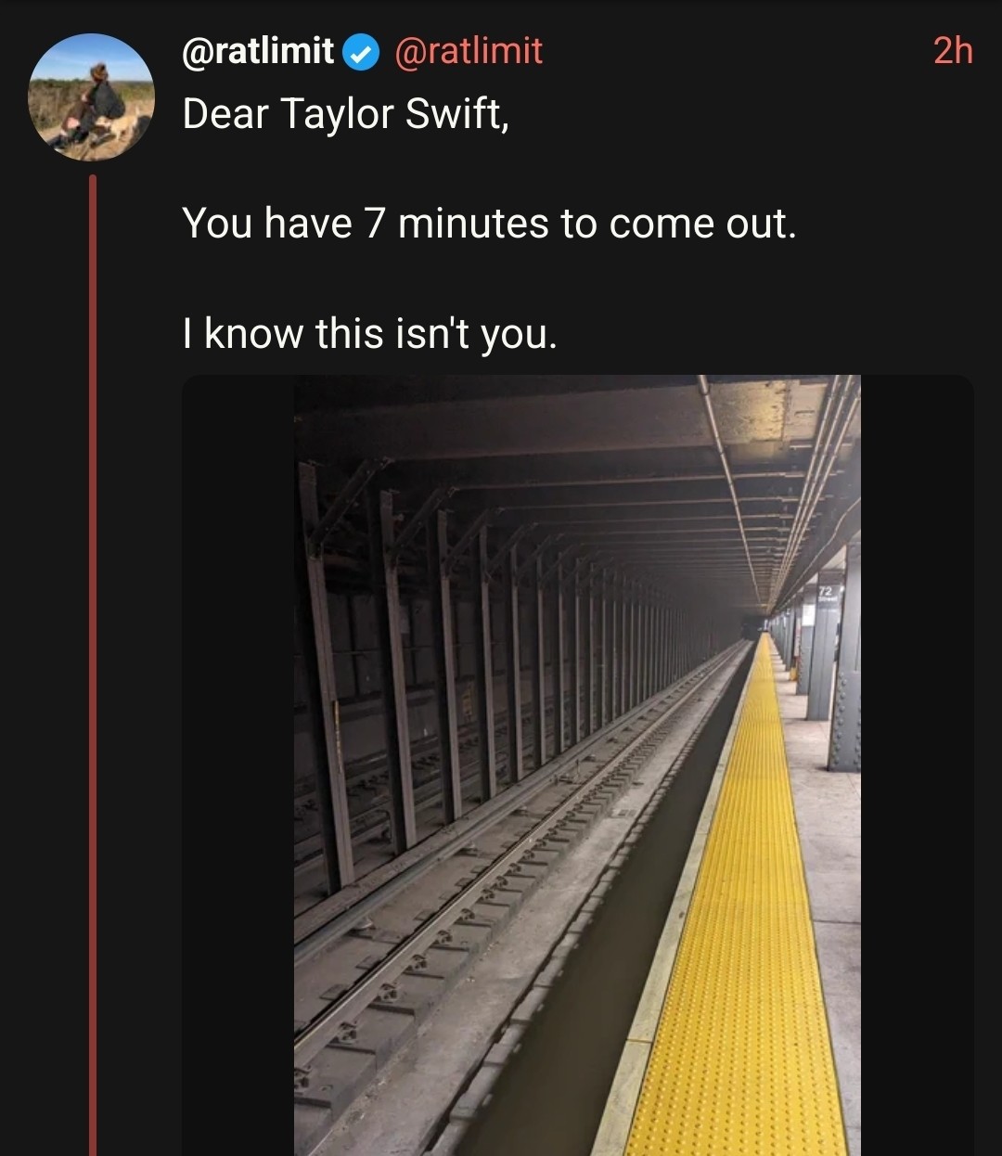Open the bold @ratlimit display name
This screenshot has width=1002, height=1156.
tap(258, 51)
